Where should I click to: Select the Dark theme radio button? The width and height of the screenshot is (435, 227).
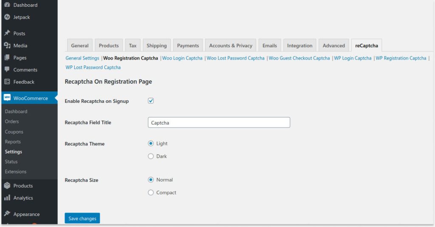coord(151,156)
